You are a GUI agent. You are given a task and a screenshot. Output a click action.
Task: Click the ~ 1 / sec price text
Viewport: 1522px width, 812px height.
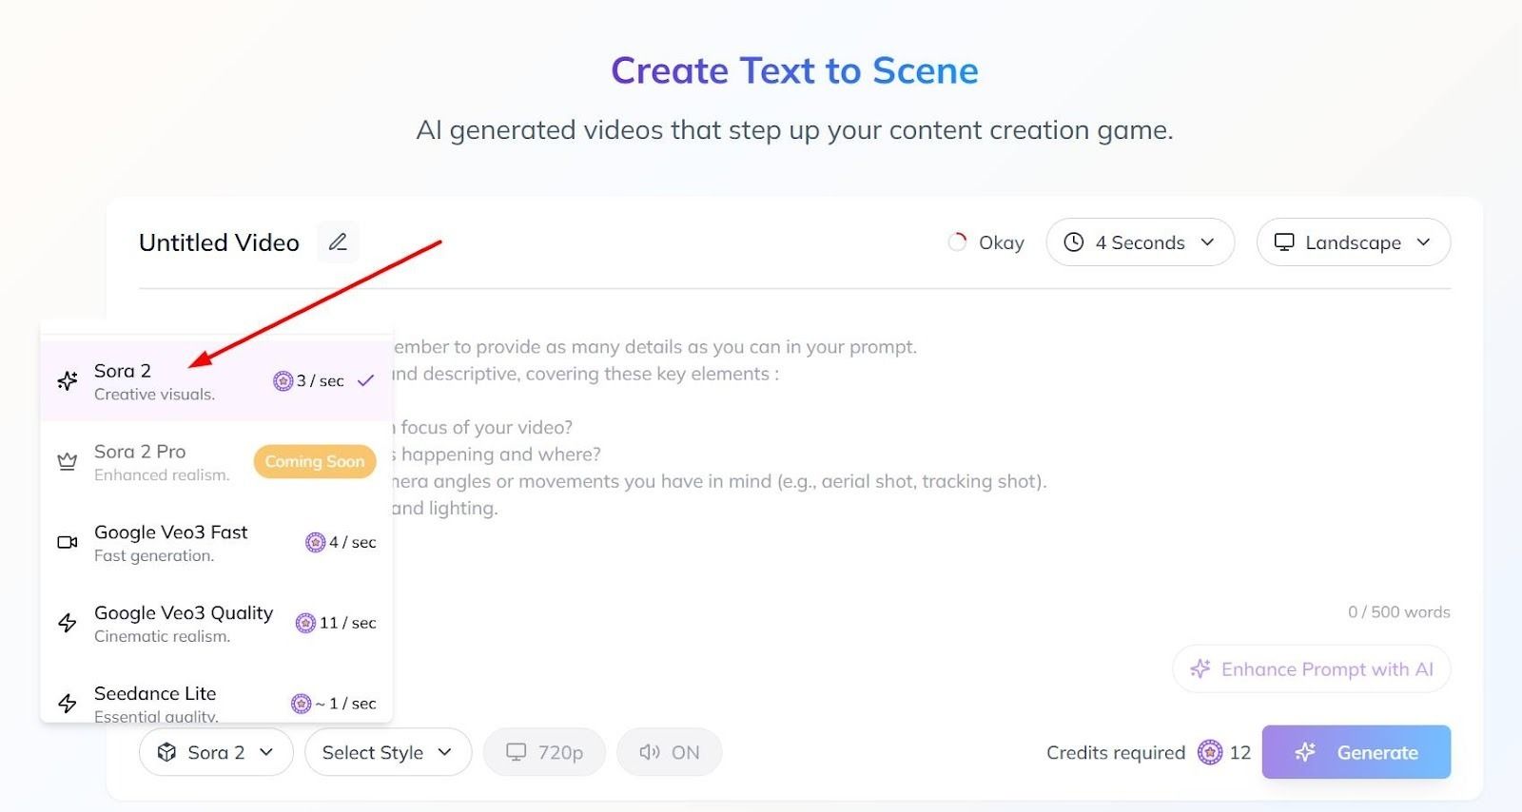346,704
